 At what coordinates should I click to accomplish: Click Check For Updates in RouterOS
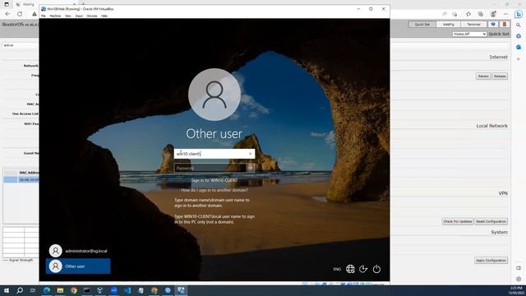tap(458, 221)
